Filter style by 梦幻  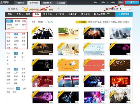[x=16, y=48]
